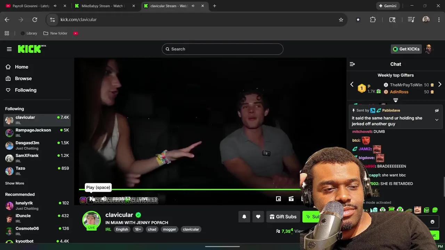Open Library bookmark
This screenshot has width=445, height=250.
(x=29, y=33)
